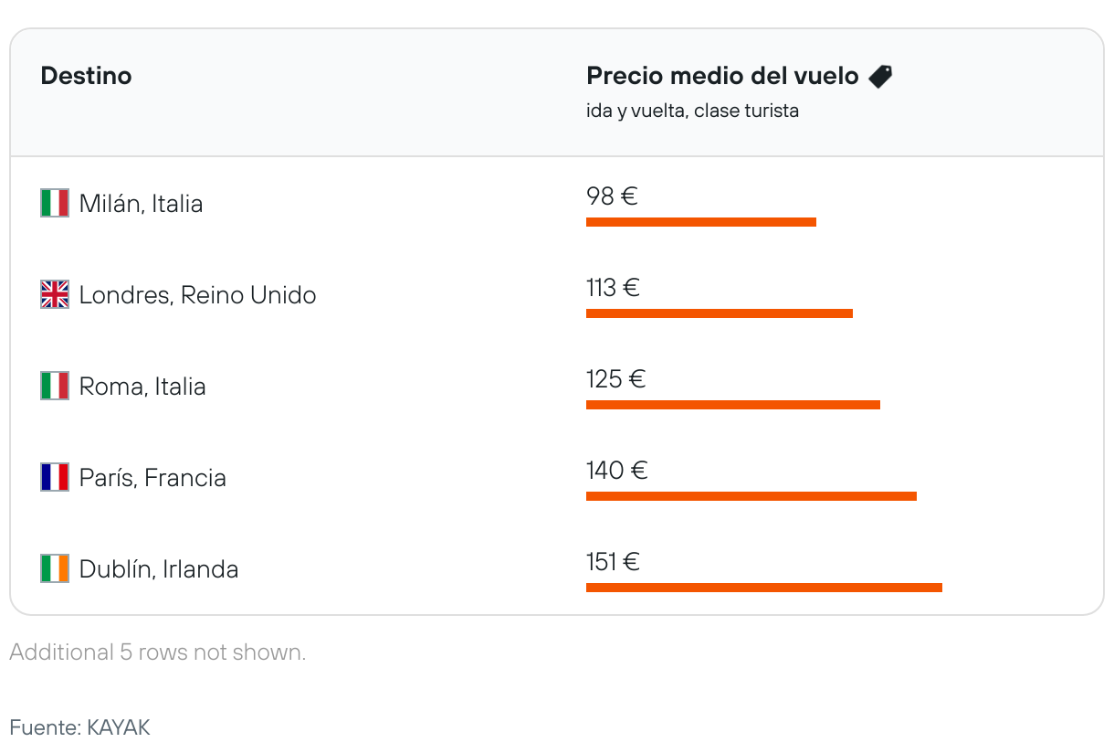The width and height of the screenshot is (1114, 753).
Task: Select the Destino column header
Action: point(86,76)
